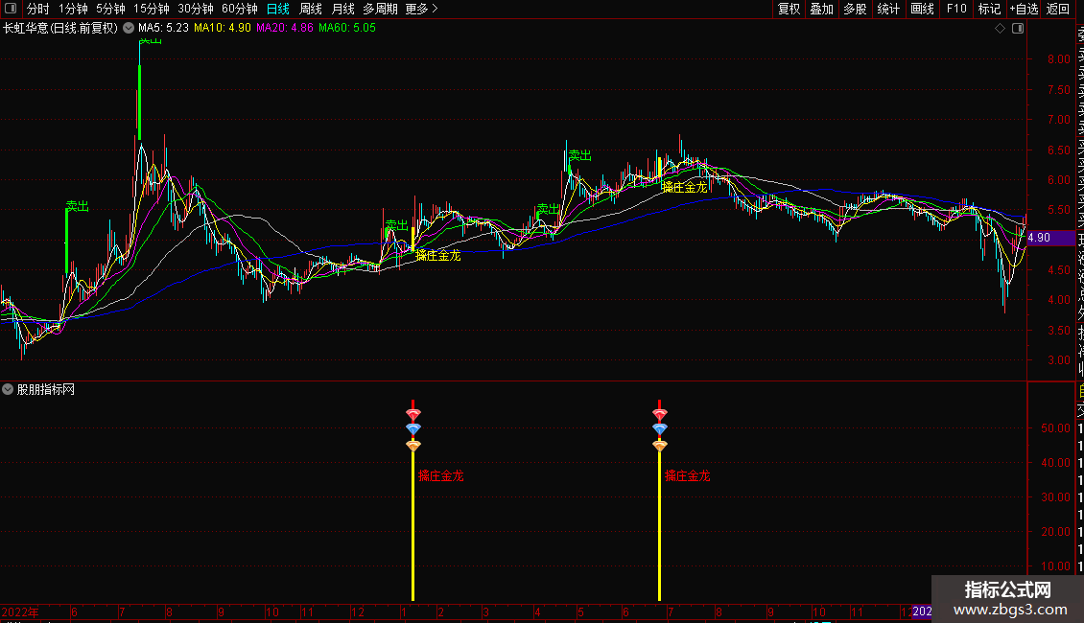Click the blue diamond icon on second signal
This screenshot has width=1084, height=623.
(x=660, y=429)
